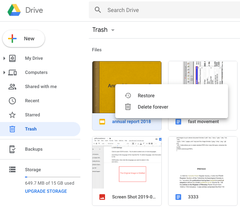Click the restore clock icon in context menu

tap(128, 96)
